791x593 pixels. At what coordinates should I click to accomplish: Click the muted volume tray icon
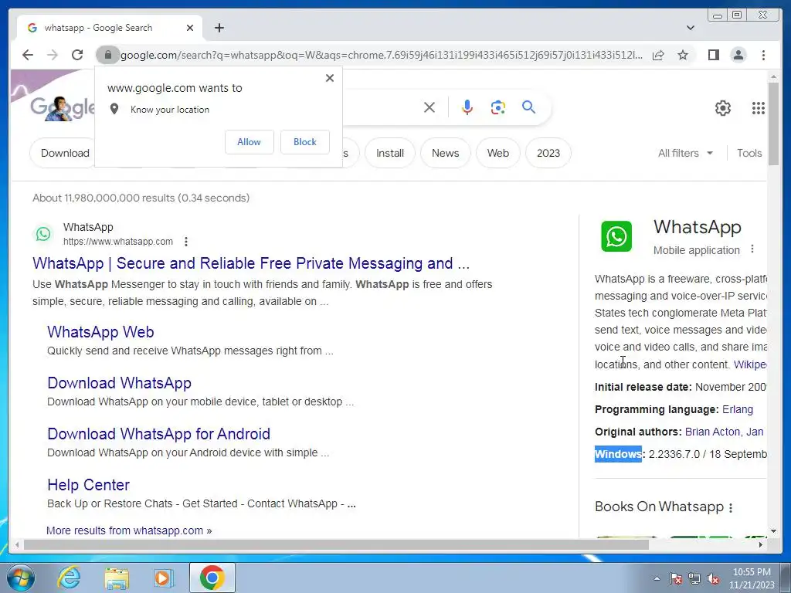pyautogui.click(x=713, y=579)
